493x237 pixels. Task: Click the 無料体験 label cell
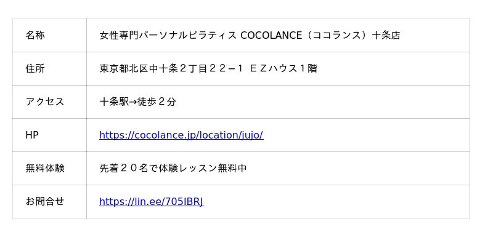point(49,168)
